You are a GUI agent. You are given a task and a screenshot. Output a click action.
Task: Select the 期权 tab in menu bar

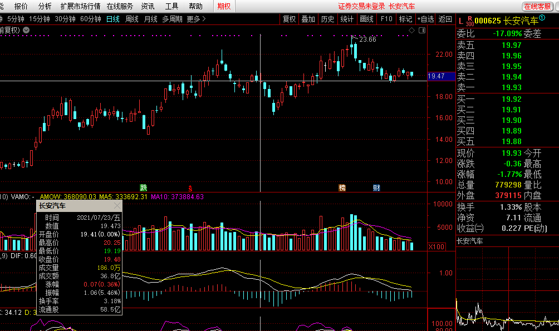pos(224,6)
